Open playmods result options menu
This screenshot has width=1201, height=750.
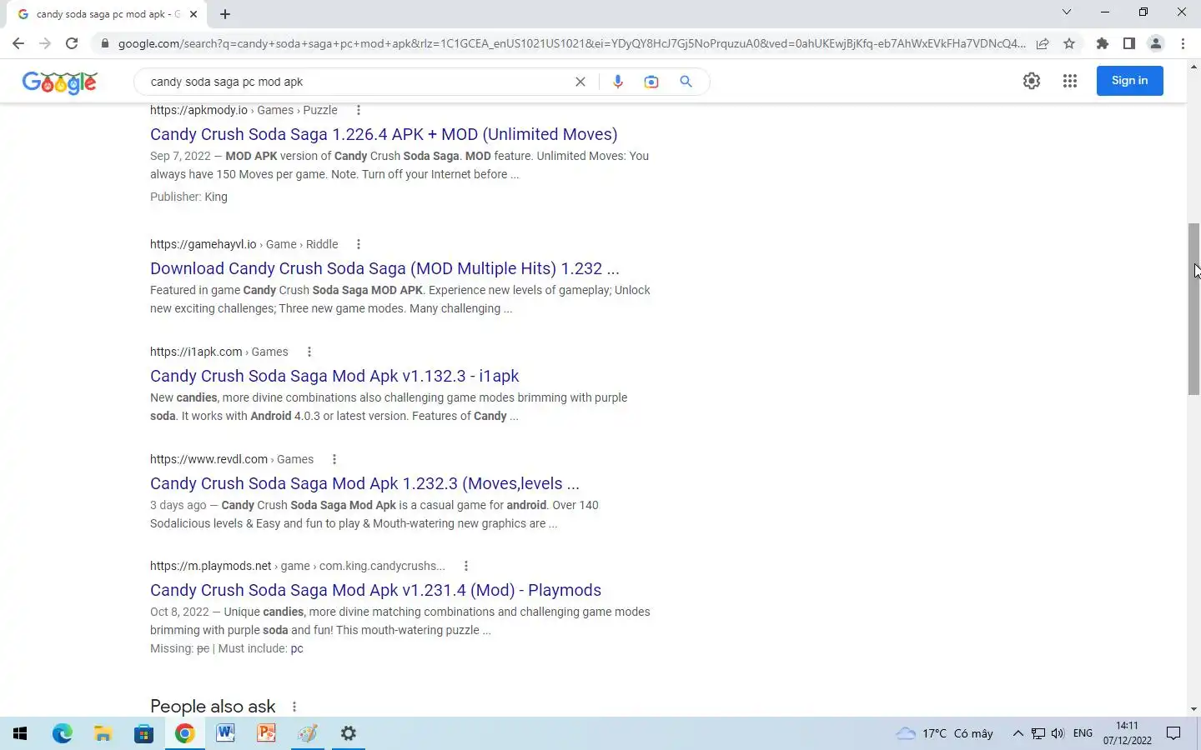(466, 566)
